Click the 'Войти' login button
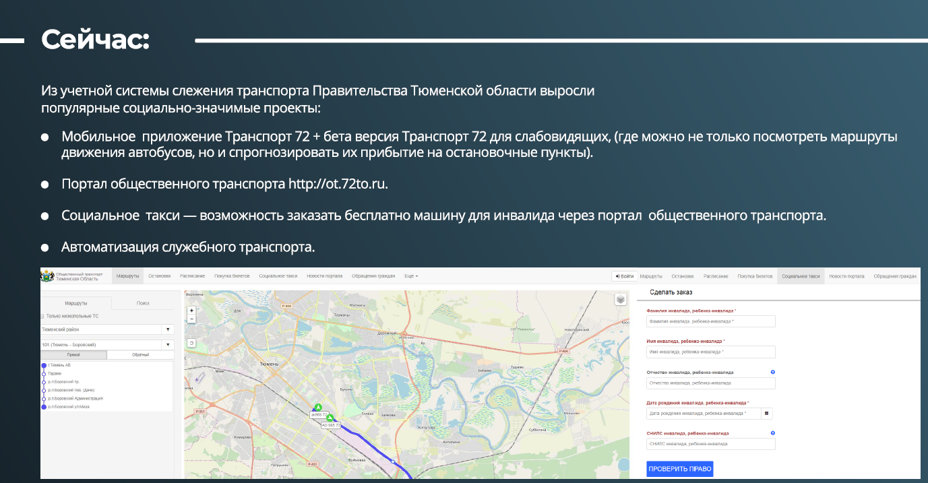Viewport: 928px width, 483px height. point(624,276)
